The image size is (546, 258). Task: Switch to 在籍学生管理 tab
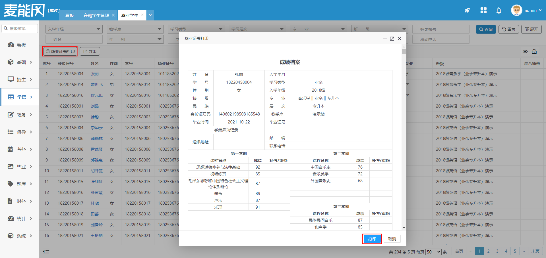coord(96,15)
